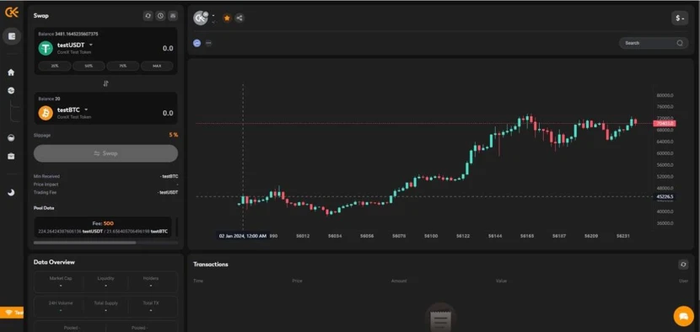Select the MAX amount button
Viewport: 700px width, 332px height.
157,66
